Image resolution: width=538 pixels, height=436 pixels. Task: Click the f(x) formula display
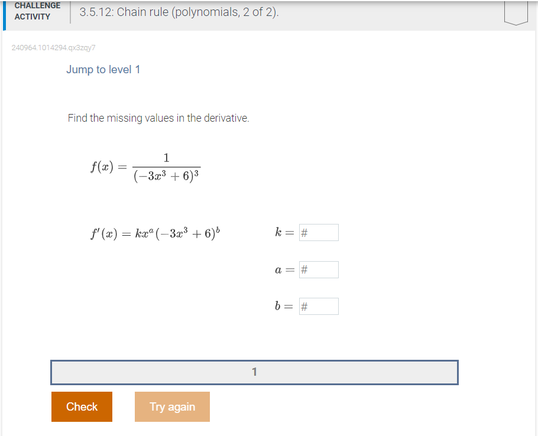coord(145,165)
